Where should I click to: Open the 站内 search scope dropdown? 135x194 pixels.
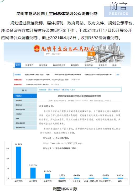click(x=48, y=54)
